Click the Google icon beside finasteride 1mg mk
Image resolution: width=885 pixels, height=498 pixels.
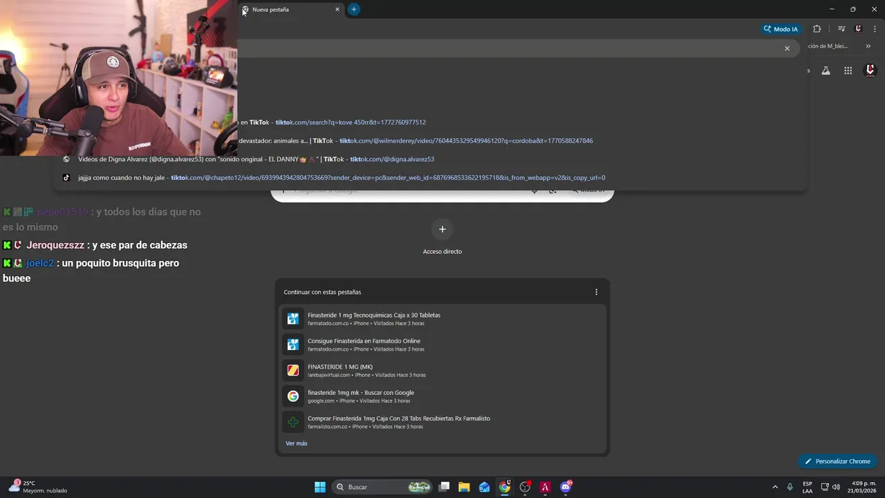point(293,396)
